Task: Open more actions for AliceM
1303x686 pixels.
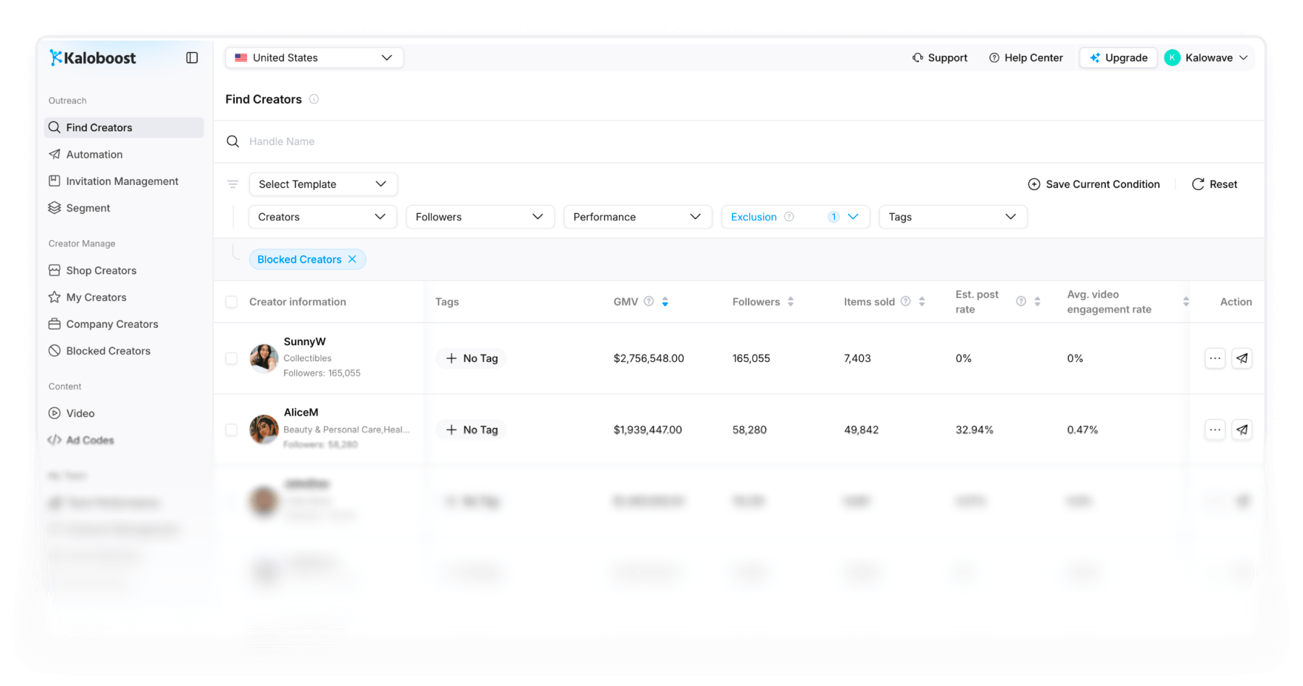Action: pyautogui.click(x=1215, y=430)
